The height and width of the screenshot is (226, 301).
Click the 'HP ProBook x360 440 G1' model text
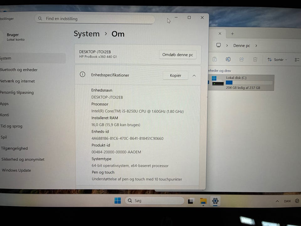[98, 57]
